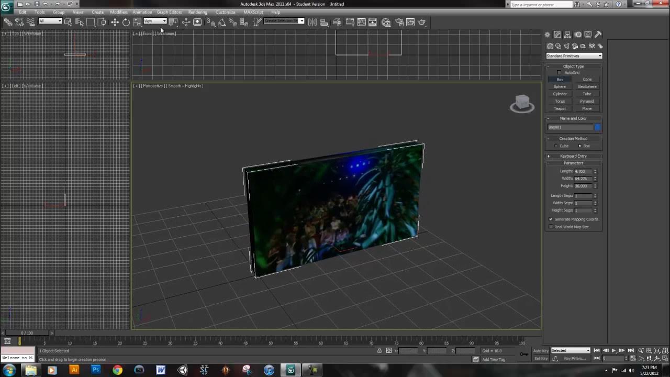This screenshot has height=377, width=670.
Task: Collapse the Name and Color rollout
Action: [574, 118]
